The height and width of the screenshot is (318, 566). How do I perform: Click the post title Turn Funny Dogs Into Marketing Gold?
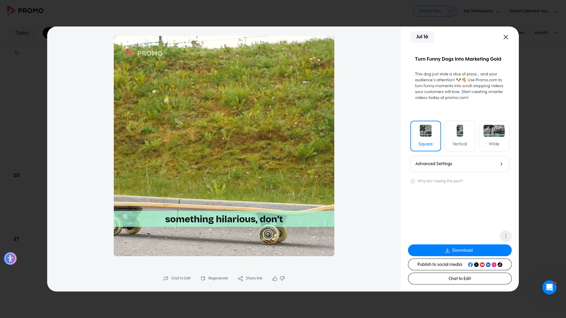pyautogui.click(x=458, y=59)
